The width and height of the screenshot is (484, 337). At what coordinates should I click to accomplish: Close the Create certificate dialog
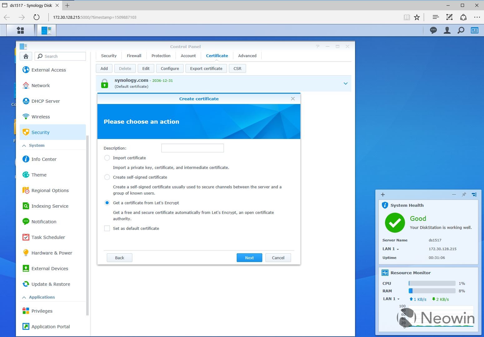[x=293, y=99]
